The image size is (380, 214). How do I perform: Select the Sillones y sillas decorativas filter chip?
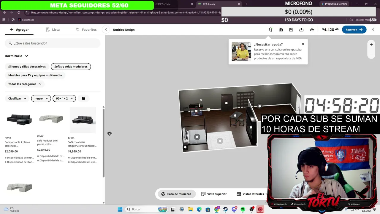tap(27, 67)
